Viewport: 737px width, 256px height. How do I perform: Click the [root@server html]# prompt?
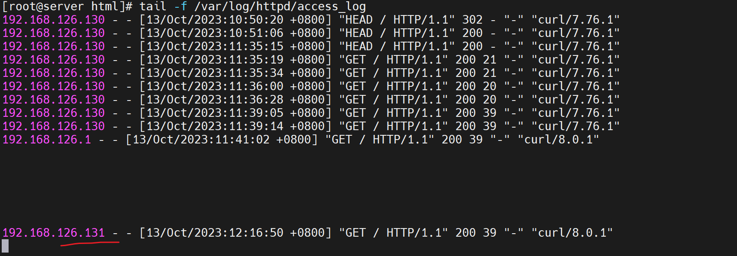(67, 6)
